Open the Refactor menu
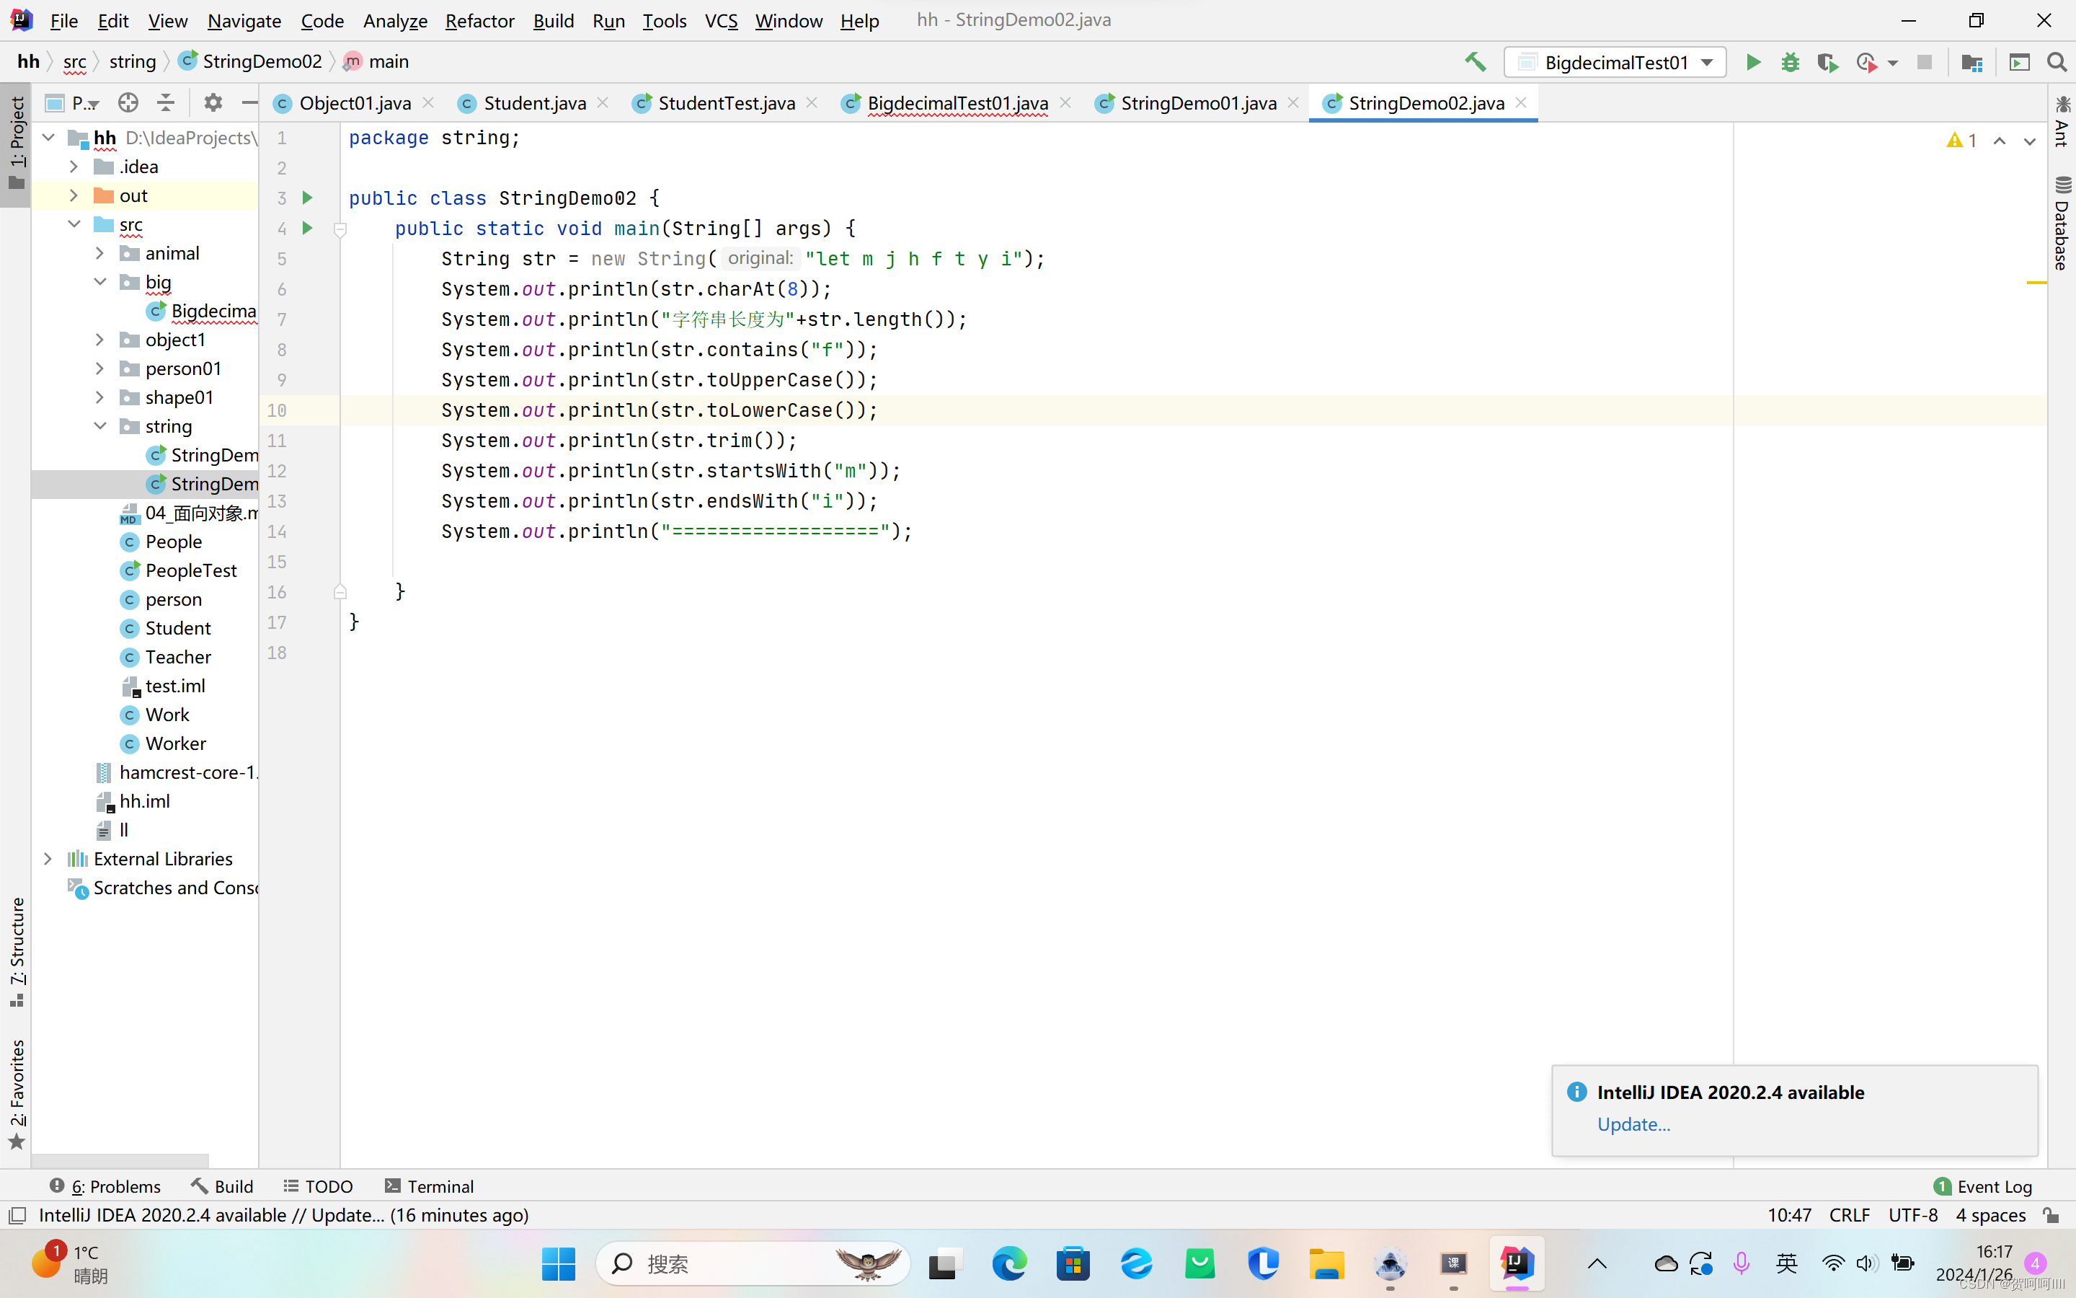Viewport: 2076px width, 1298px height. (479, 21)
